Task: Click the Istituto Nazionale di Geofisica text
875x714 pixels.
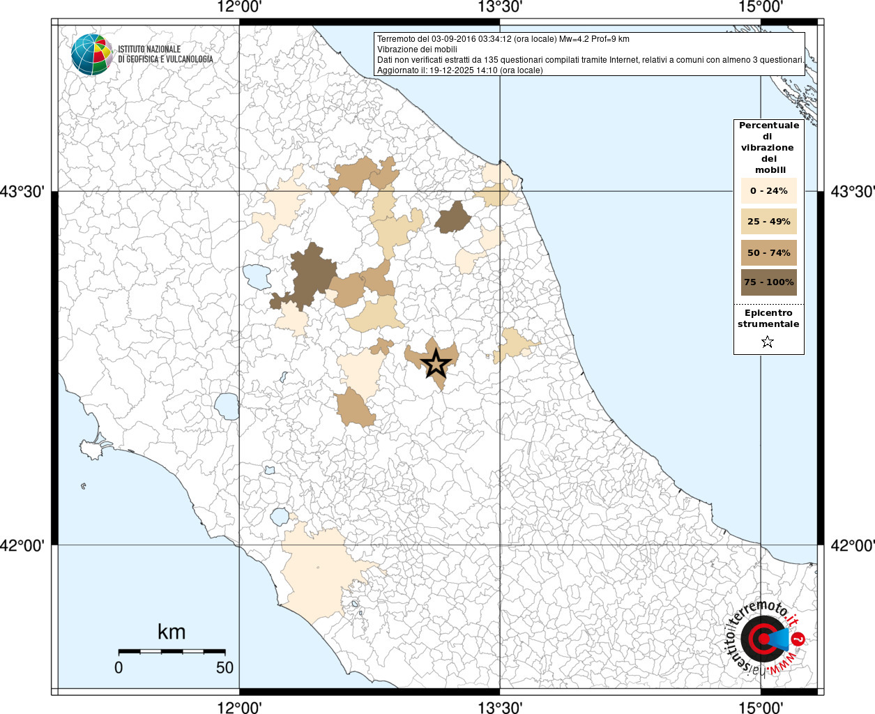Action: [165, 54]
